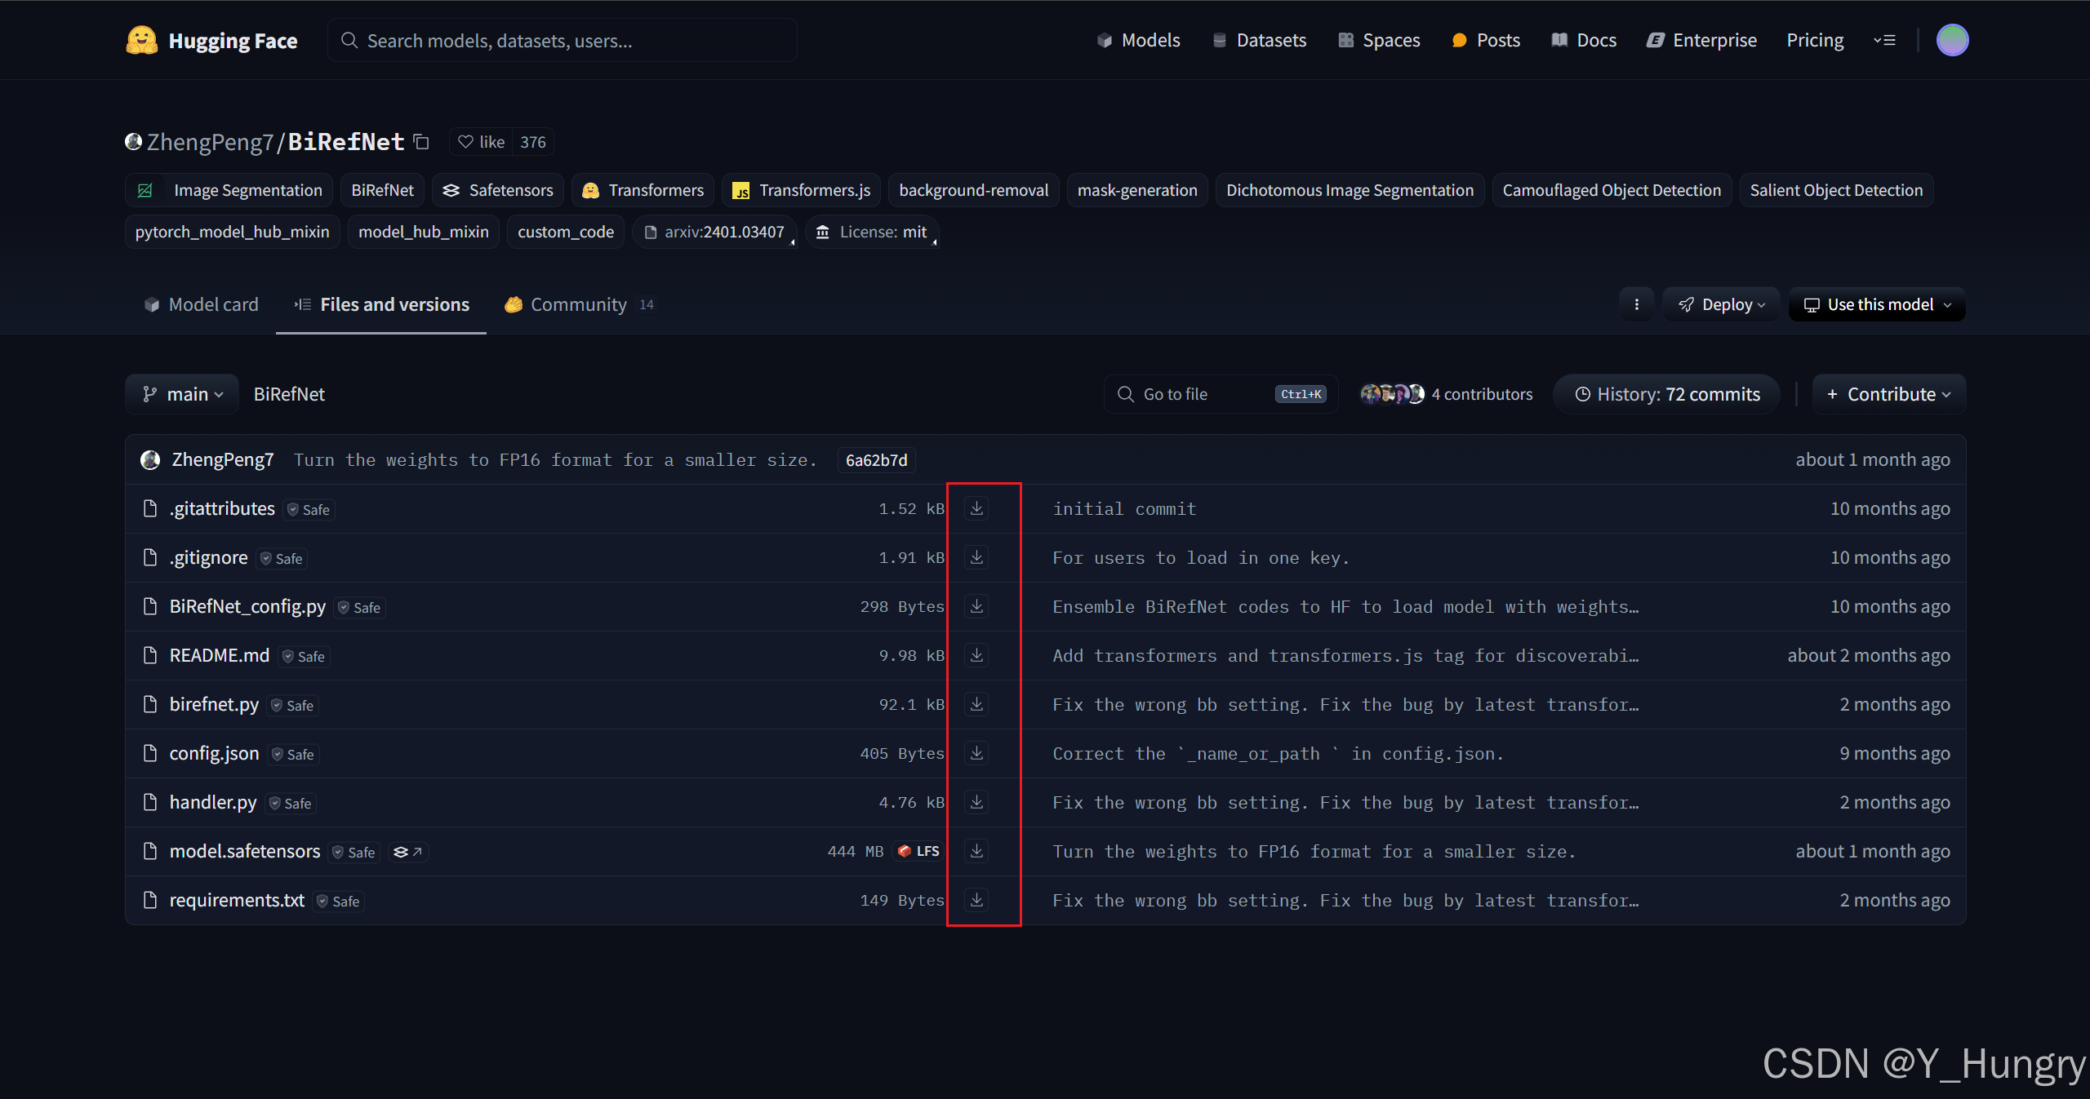The image size is (2090, 1099).
Task: Like the BiRefNet model
Action: [482, 142]
